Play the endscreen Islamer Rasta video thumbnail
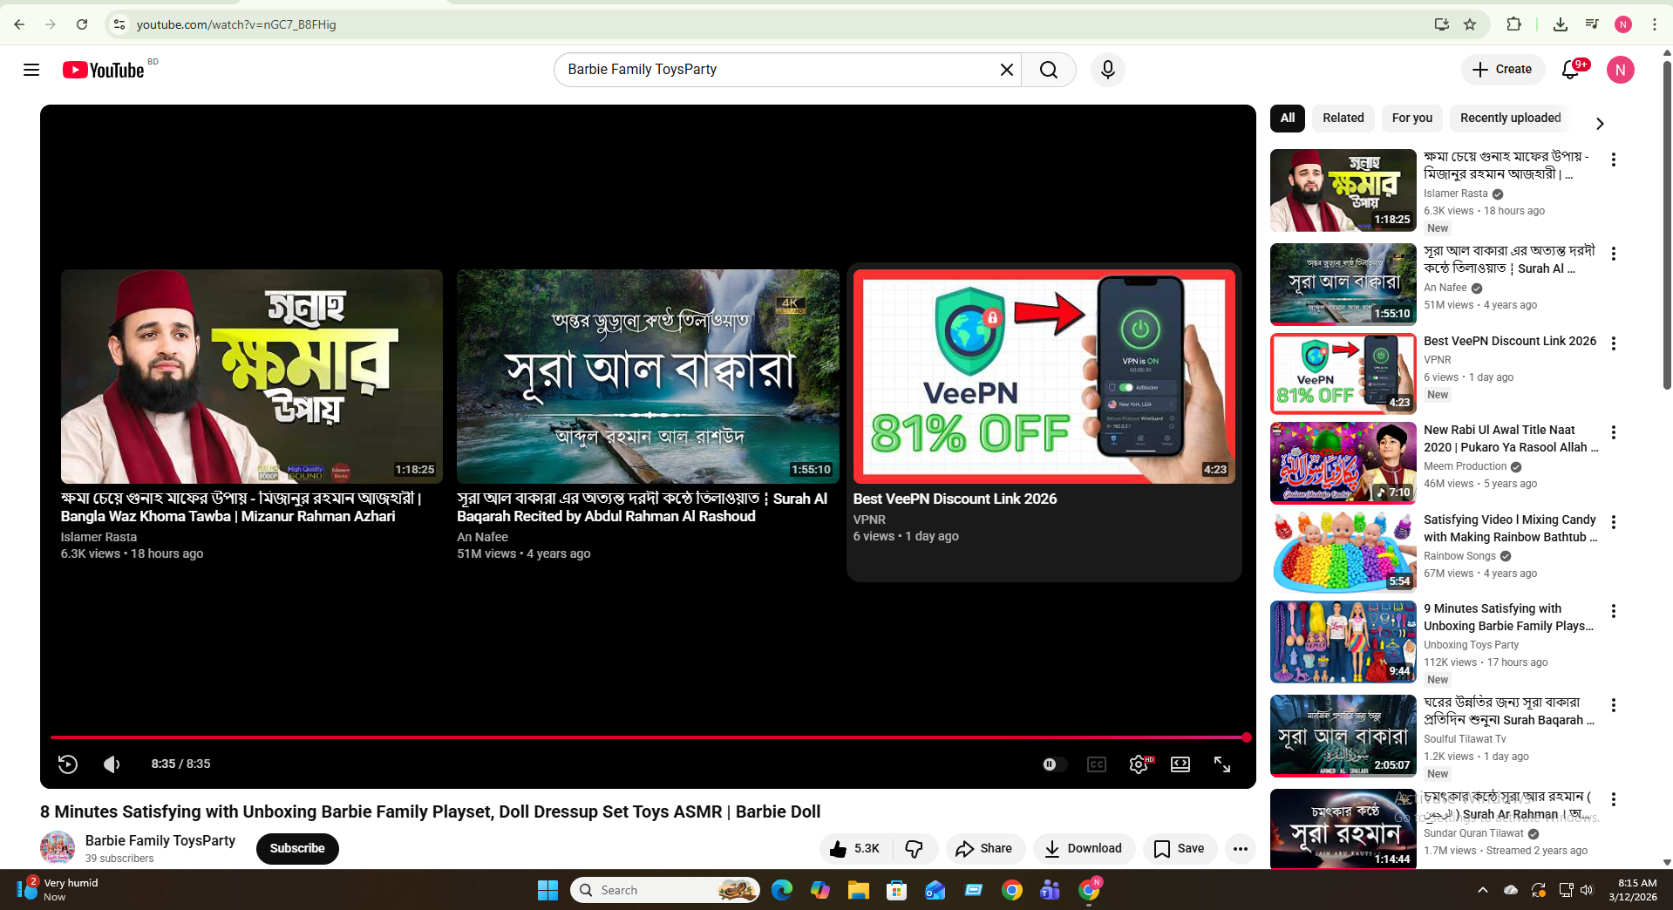The width and height of the screenshot is (1673, 910). (x=252, y=377)
